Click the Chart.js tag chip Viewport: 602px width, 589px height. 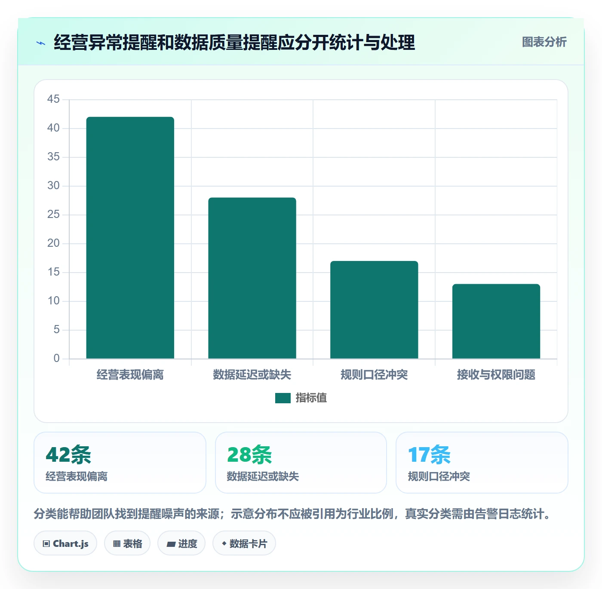[x=65, y=543]
